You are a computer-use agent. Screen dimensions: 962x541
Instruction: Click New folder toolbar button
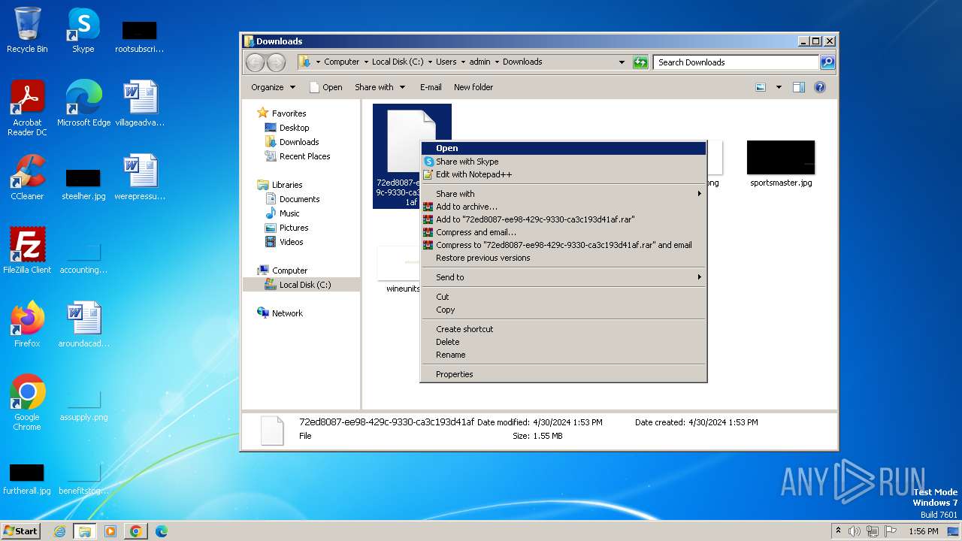click(473, 87)
